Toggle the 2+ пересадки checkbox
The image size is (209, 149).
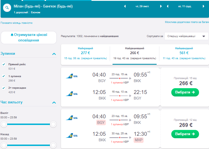coord(4,88)
